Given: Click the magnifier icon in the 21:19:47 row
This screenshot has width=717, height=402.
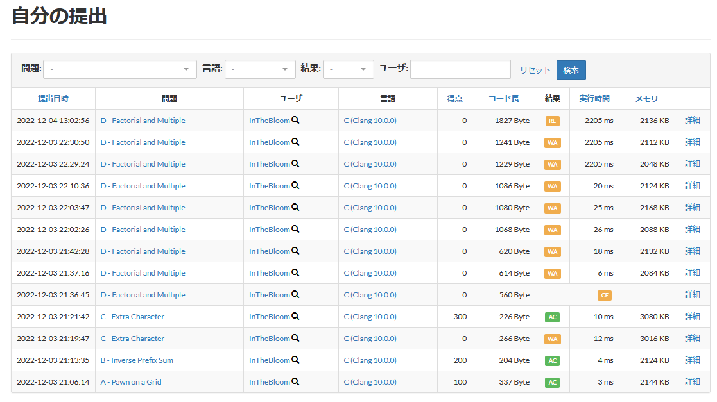Looking at the screenshot, I should coord(295,338).
